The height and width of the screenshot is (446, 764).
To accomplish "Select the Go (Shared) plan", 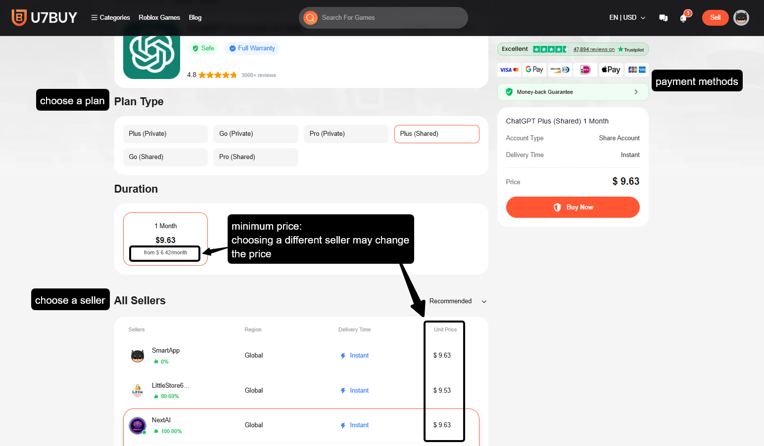I will pos(165,157).
